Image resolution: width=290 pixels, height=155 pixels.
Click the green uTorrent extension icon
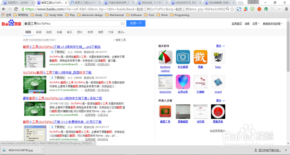266,9
